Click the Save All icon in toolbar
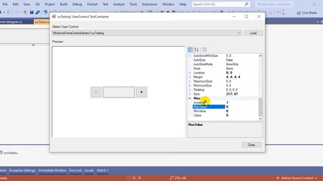Image resolution: width=323 pixels, height=181 pixels. coord(37,12)
